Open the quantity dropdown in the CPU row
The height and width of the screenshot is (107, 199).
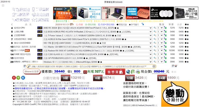(x=160, y=28)
